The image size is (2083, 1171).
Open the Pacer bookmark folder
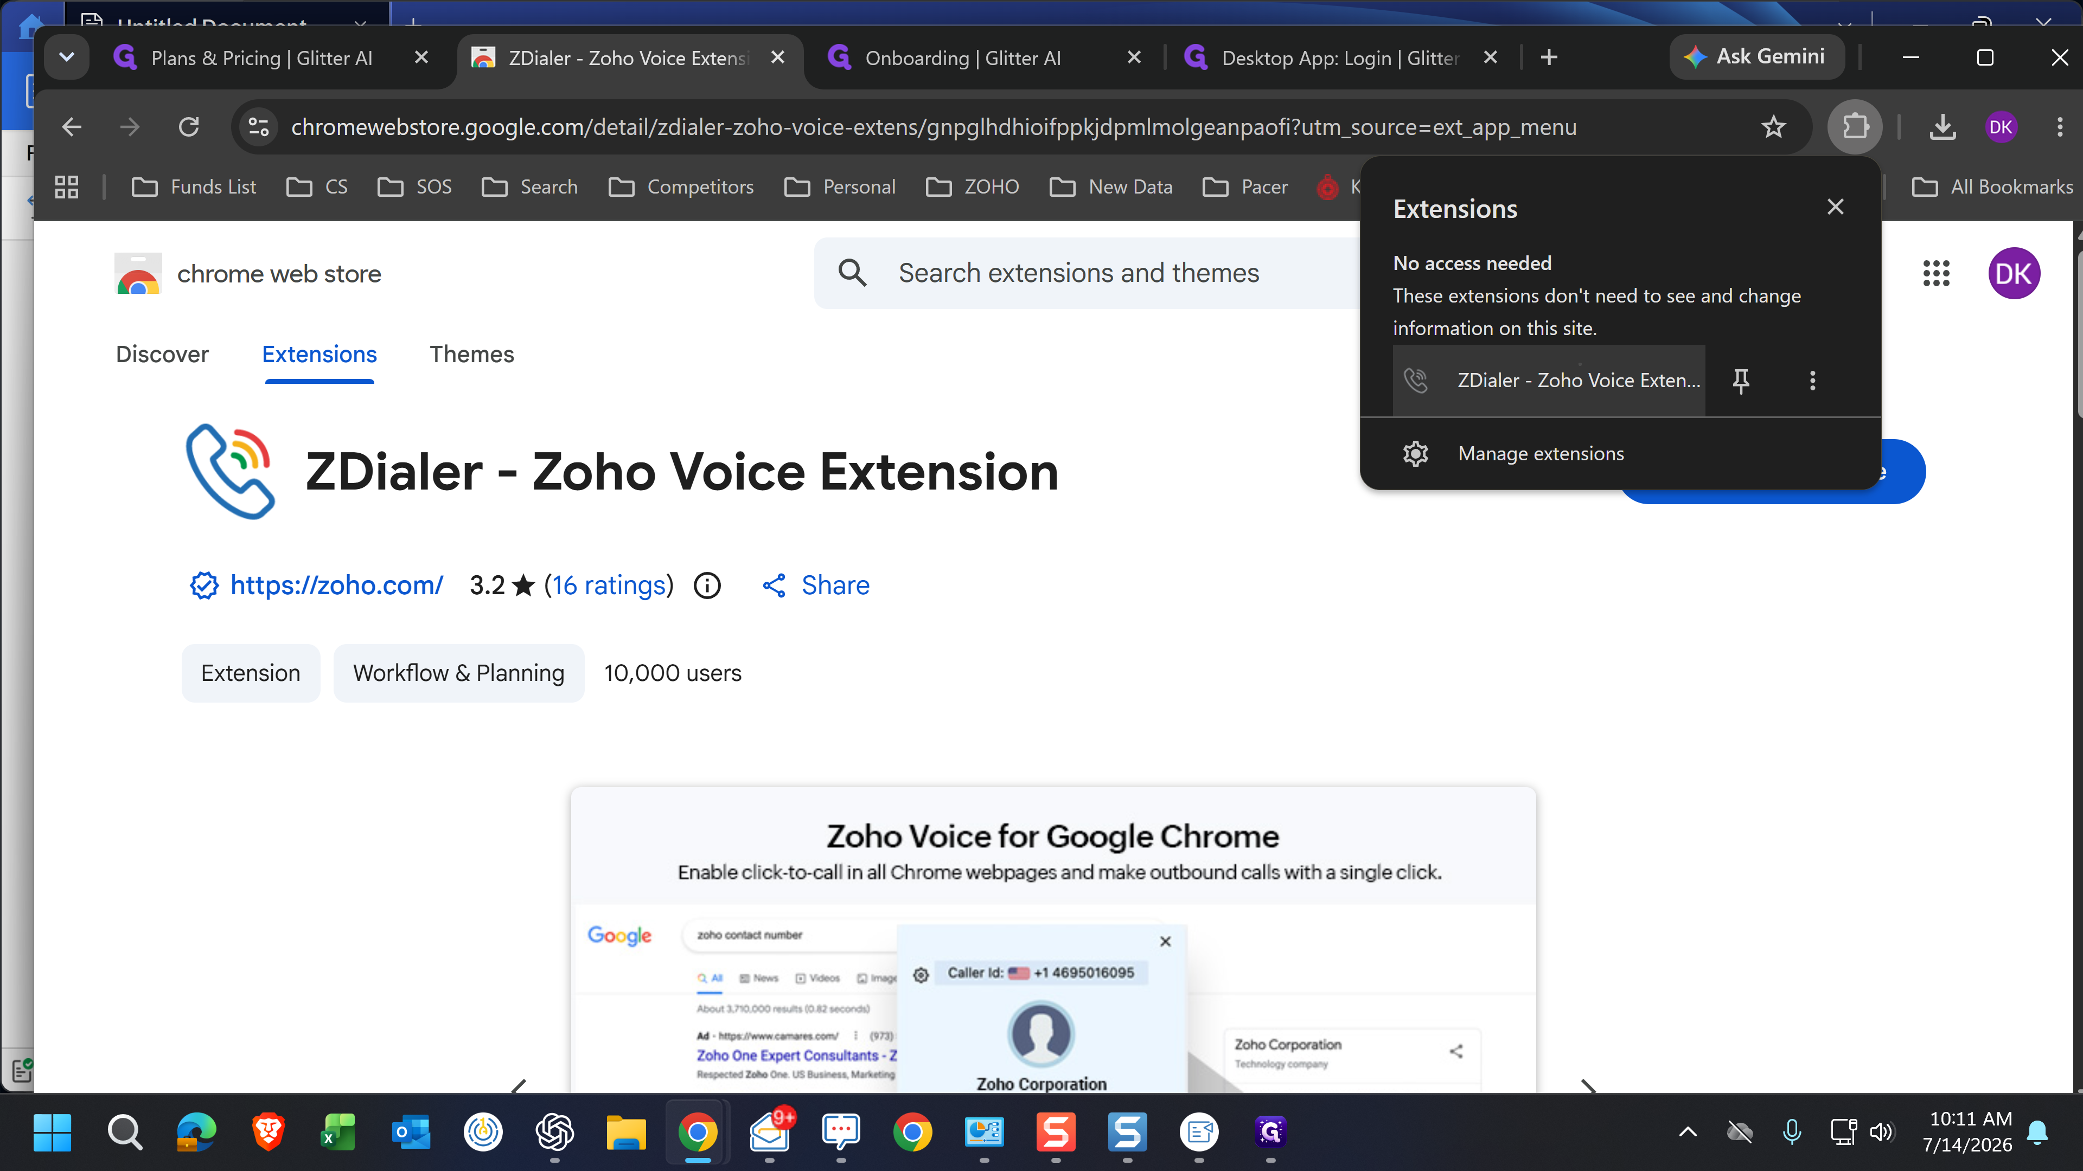tap(1245, 186)
